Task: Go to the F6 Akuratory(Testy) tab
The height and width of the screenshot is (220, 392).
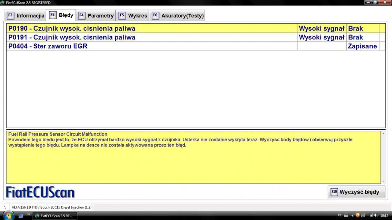Action: coord(177,16)
